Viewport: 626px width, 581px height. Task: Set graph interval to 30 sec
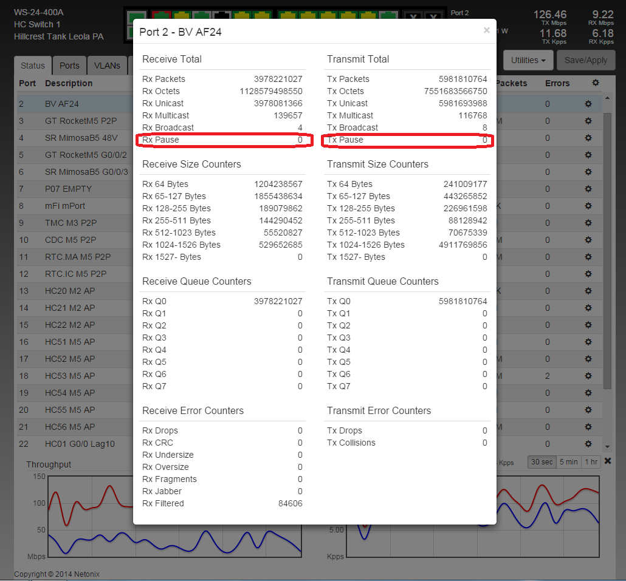point(542,462)
